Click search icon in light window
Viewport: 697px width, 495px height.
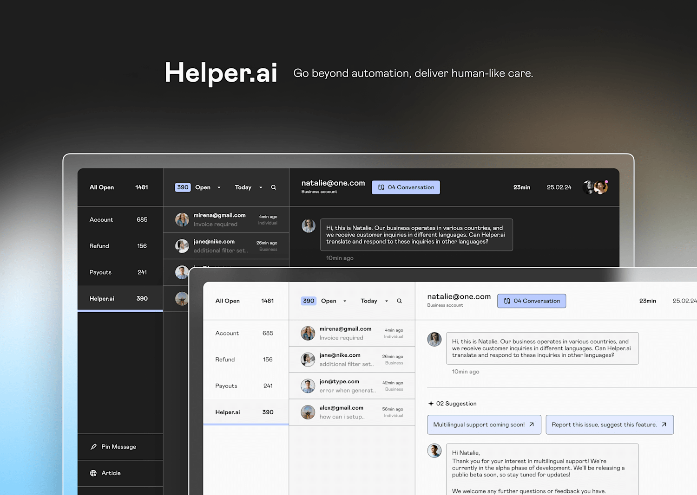(399, 301)
